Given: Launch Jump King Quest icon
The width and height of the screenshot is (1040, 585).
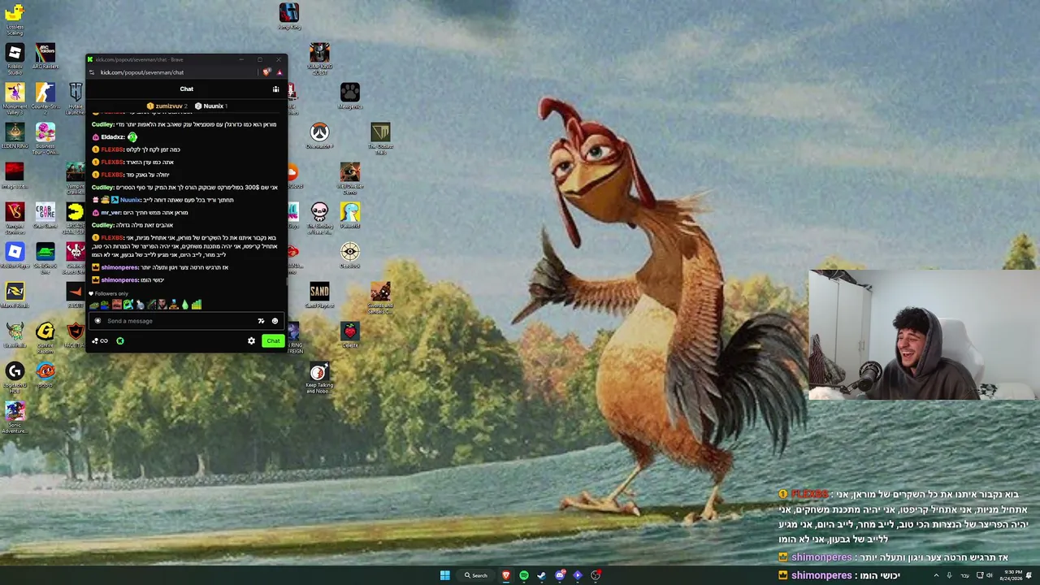Looking at the screenshot, I should (x=319, y=58).
